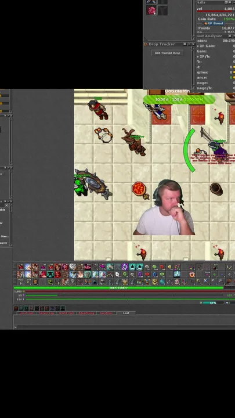Click the green promo banner 20,00 zł
This screenshot has width=235, height=418.
(179, 99)
